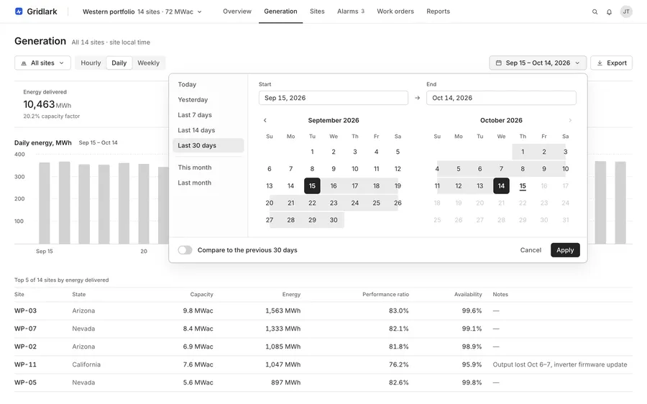Open the Sep 15 – Oct 14, 2026 date range dropdown
This screenshot has width=647, height=404.
pos(538,63)
